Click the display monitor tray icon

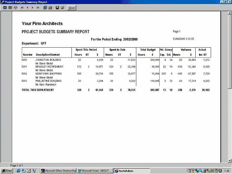[x=212, y=171]
